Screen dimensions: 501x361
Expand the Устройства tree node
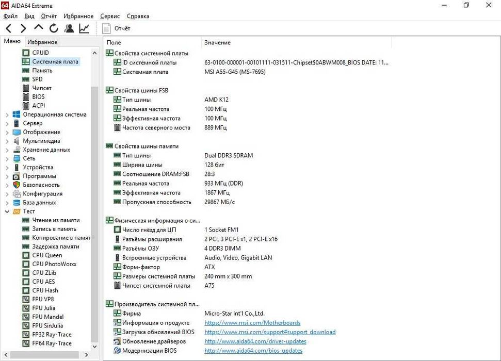point(7,168)
